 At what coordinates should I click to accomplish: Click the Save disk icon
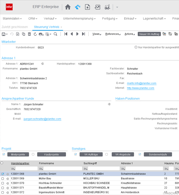tap(3, 34)
